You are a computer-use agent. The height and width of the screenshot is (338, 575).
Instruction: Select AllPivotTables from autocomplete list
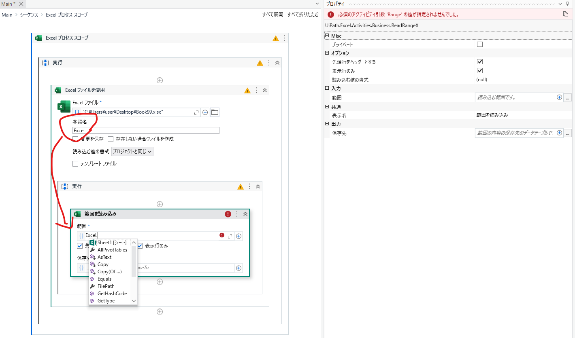tap(110, 250)
